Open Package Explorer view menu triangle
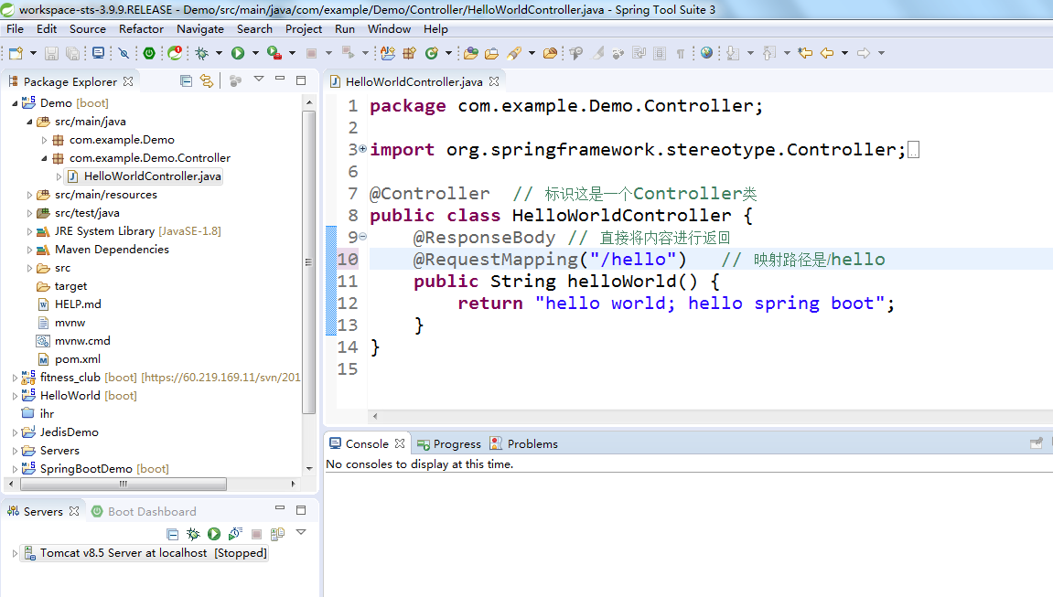The height and width of the screenshot is (597, 1053). (259, 80)
